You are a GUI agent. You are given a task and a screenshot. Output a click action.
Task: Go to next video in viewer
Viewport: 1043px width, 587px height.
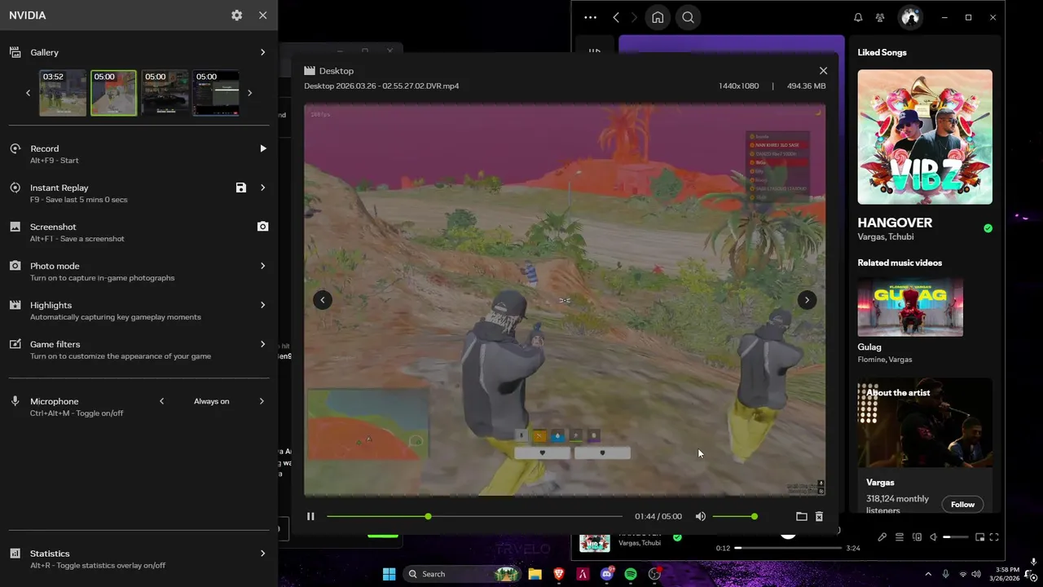pyautogui.click(x=807, y=300)
